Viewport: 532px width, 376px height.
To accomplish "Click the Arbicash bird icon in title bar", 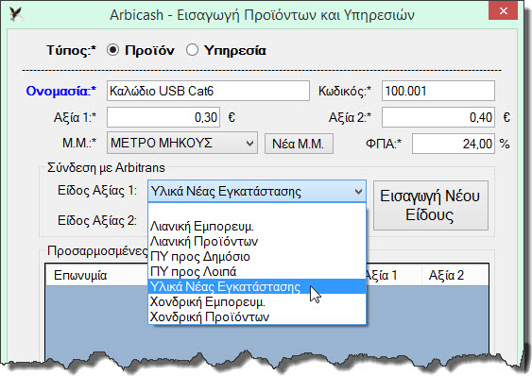I will [16, 14].
